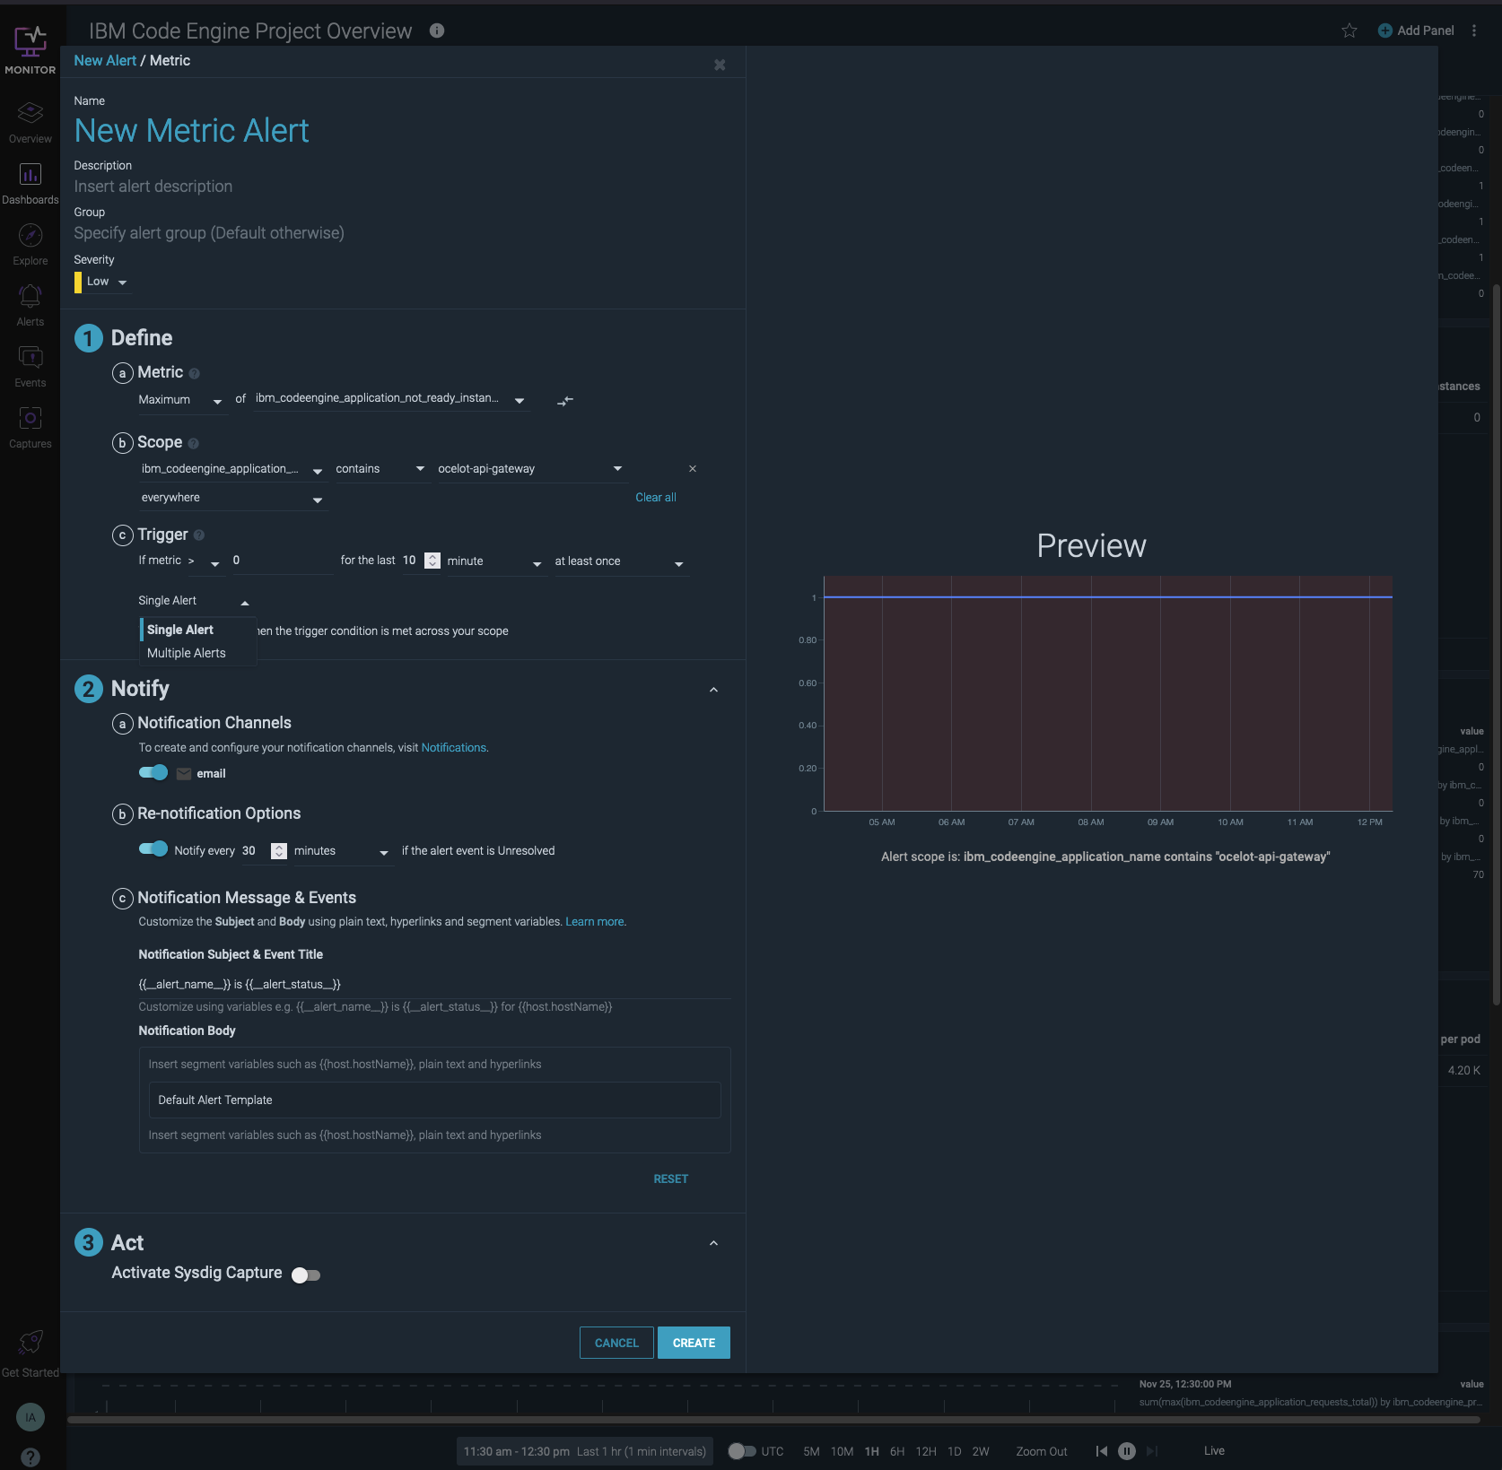Click the Monitor logo icon
The width and height of the screenshot is (1502, 1470).
coord(31,41)
